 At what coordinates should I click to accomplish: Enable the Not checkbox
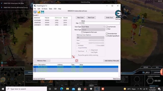[107, 29]
